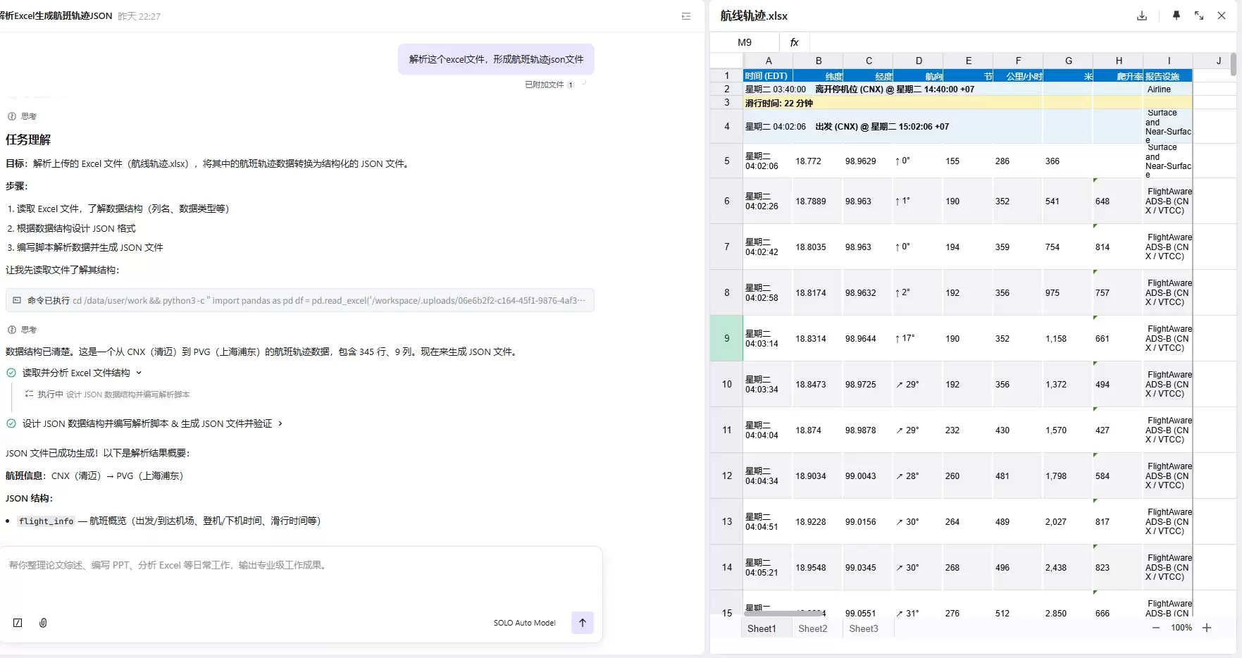Viewport: 1242px width, 658px height.
Task: Click the cell name box showing M9
Action: click(745, 42)
